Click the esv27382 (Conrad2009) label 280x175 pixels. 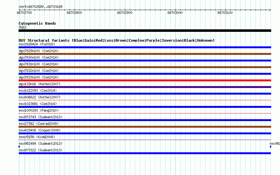[39, 124]
